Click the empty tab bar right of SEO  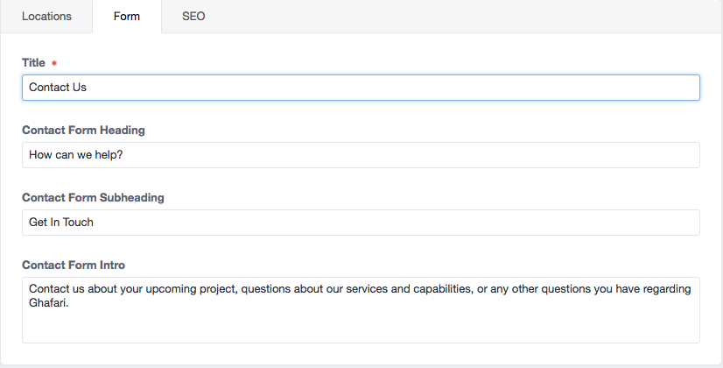473,16
